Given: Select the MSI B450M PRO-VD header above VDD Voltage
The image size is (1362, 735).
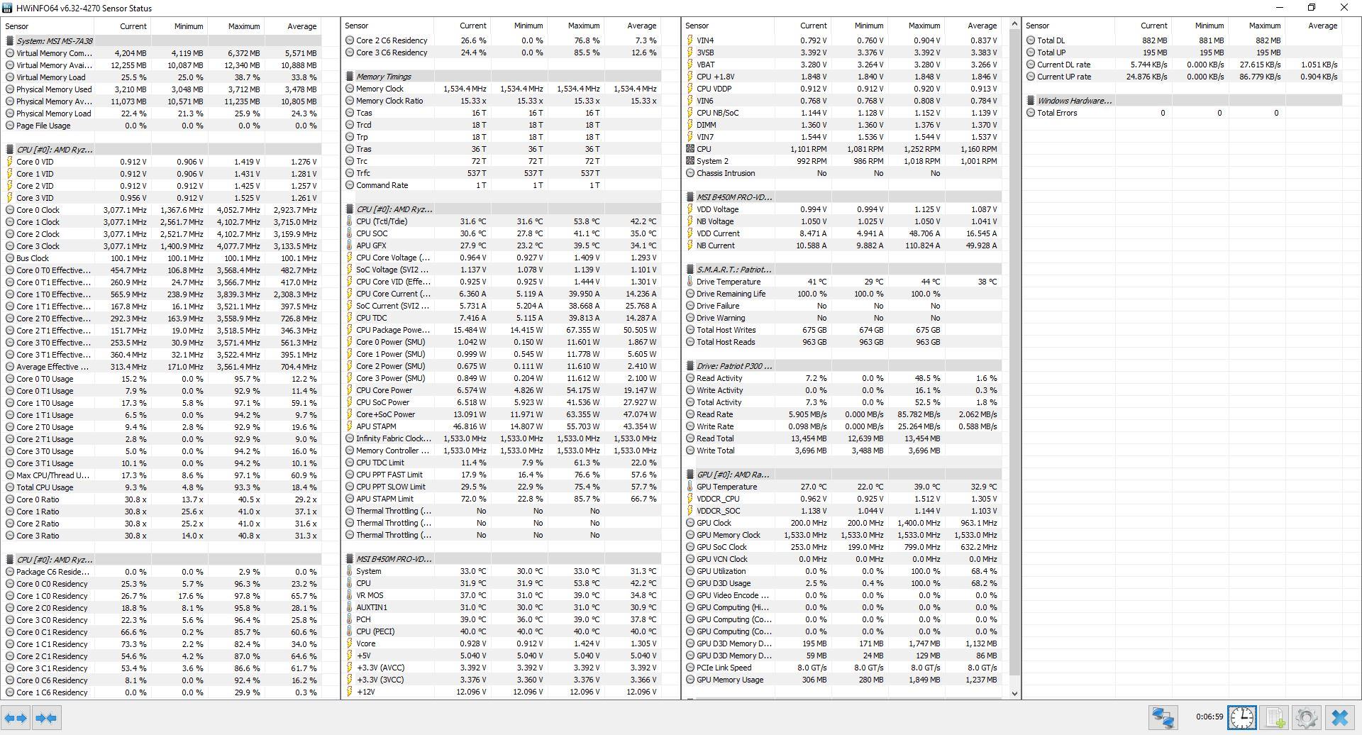Looking at the screenshot, I should tap(843, 197).
